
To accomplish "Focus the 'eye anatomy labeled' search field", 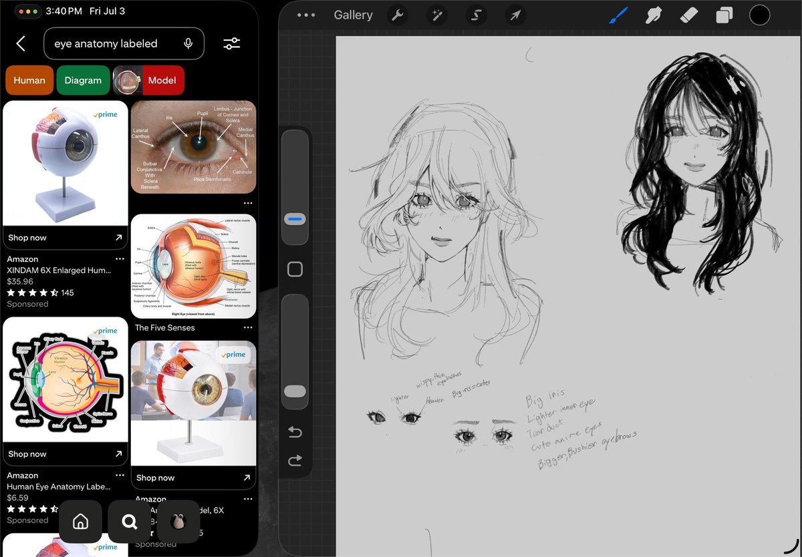I will click(124, 43).
